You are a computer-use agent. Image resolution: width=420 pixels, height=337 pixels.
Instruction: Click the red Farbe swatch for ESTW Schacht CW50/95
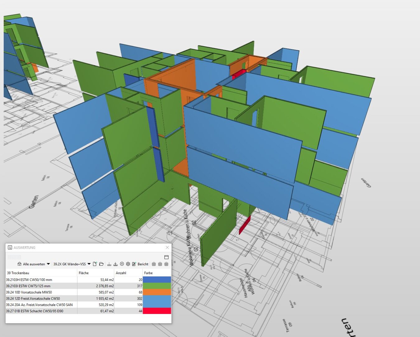[x=157, y=311]
